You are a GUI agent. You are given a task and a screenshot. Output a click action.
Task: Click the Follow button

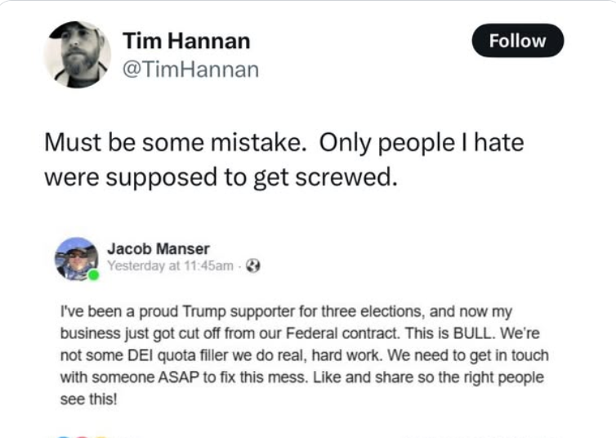[x=517, y=41]
